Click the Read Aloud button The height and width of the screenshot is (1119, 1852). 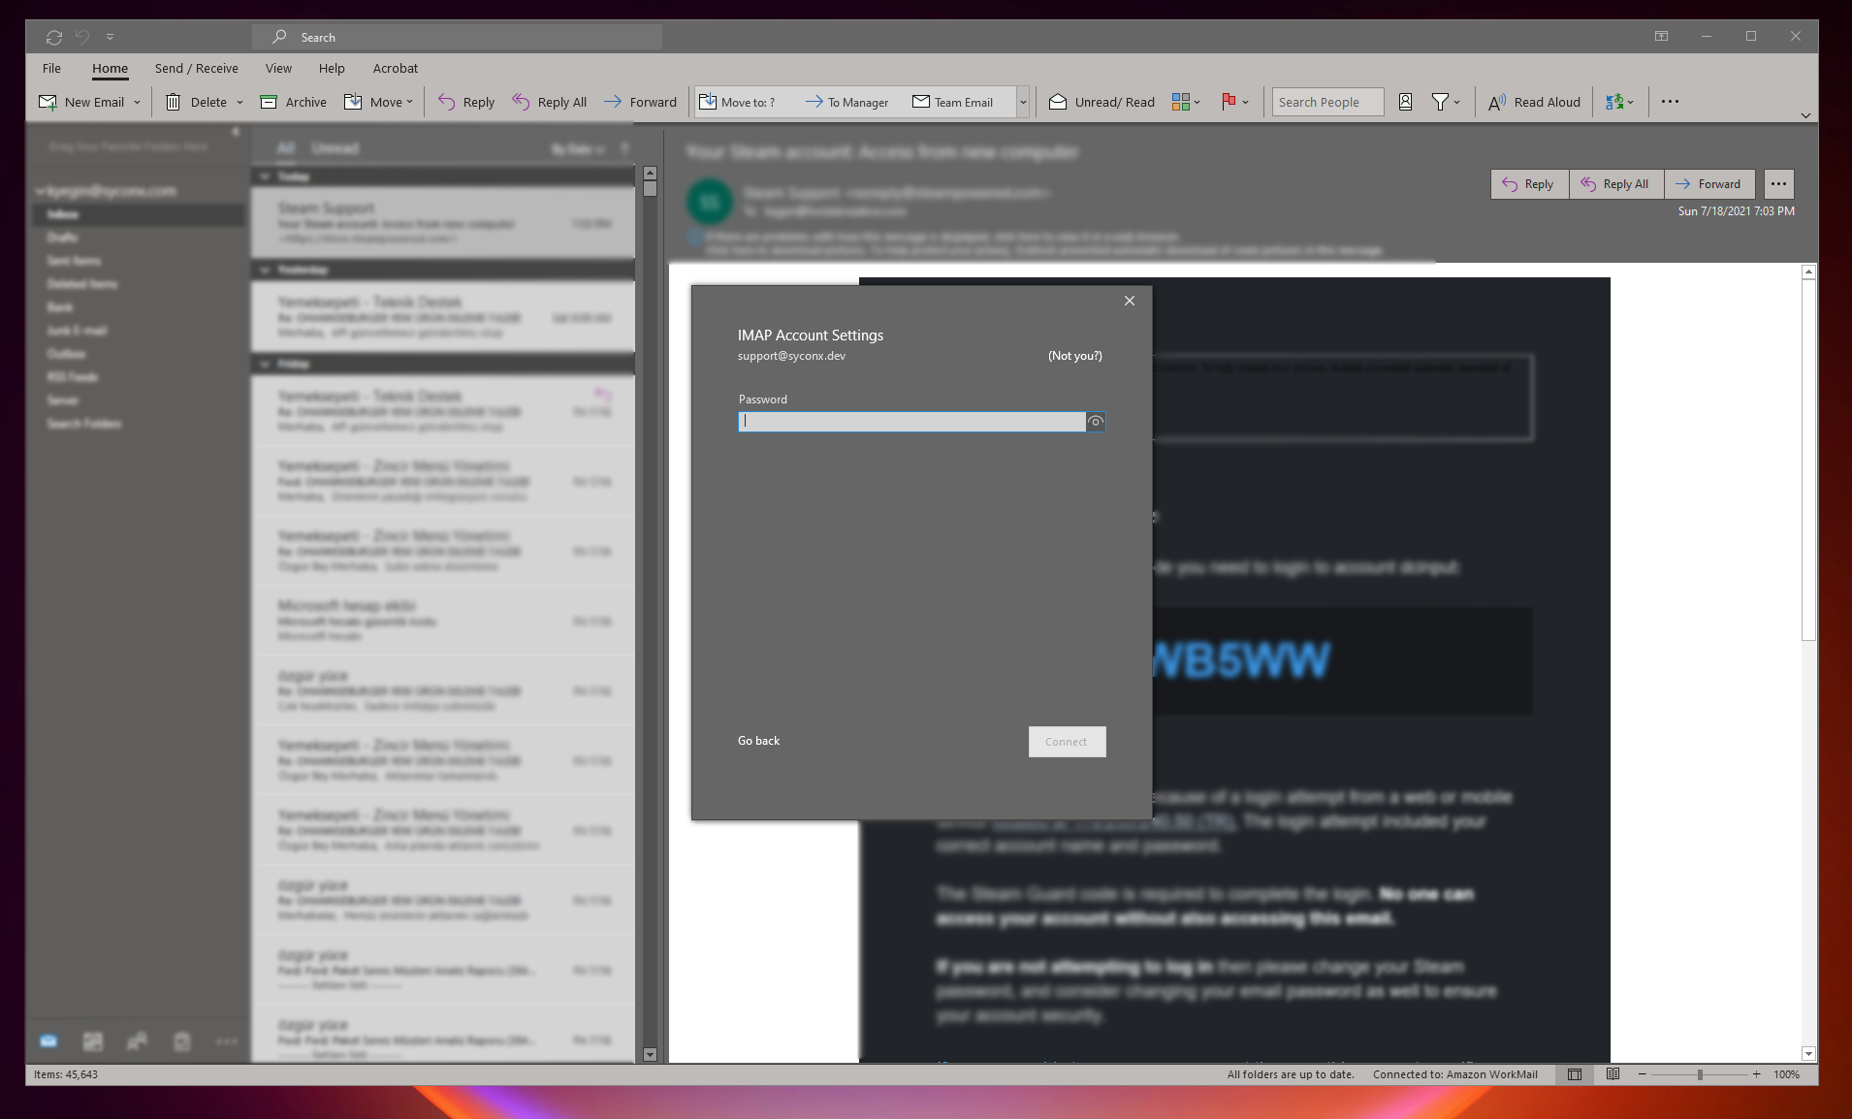click(1535, 102)
